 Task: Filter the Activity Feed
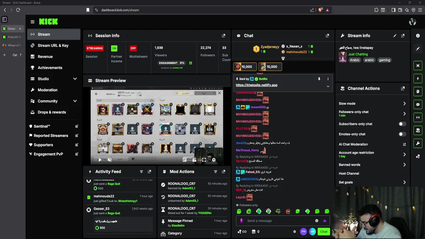[141, 172]
